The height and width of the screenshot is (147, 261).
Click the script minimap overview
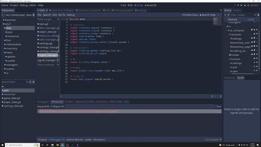click(217, 22)
